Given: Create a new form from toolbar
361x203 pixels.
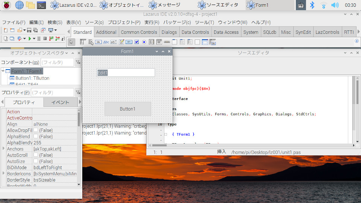Looking at the screenshot, I should [x=12, y=30].
